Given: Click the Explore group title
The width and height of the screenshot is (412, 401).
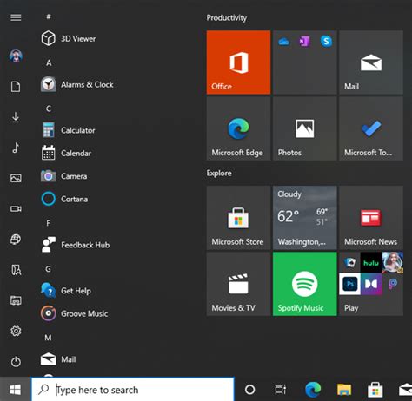Looking at the screenshot, I should click(219, 174).
